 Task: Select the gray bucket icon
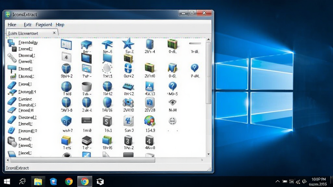click(87, 87)
